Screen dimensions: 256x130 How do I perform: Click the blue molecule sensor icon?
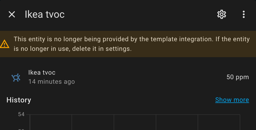point(16,77)
